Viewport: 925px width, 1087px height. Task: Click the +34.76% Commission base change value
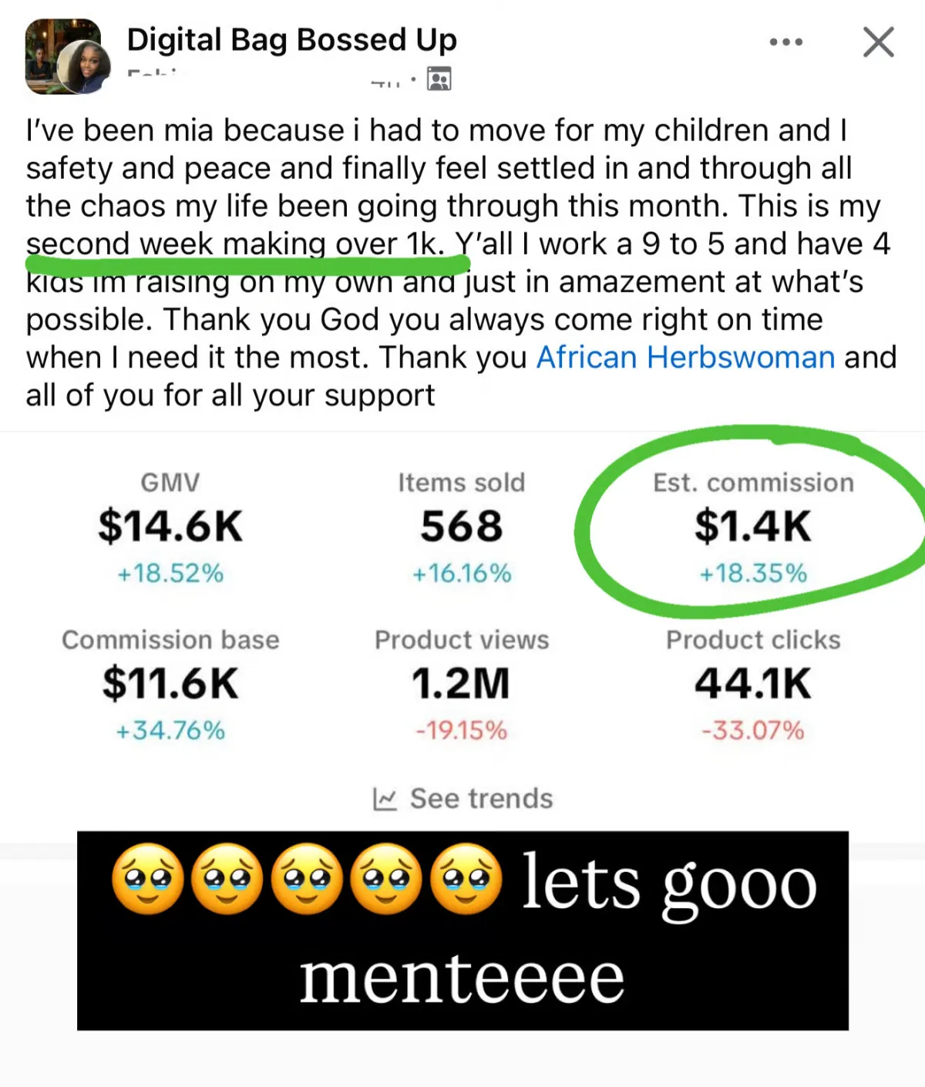pyautogui.click(x=170, y=730)
